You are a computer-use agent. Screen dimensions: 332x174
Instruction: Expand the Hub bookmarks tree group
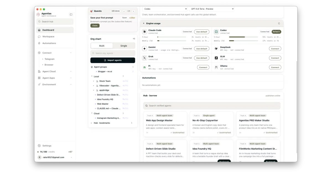(x=92, y=123)
